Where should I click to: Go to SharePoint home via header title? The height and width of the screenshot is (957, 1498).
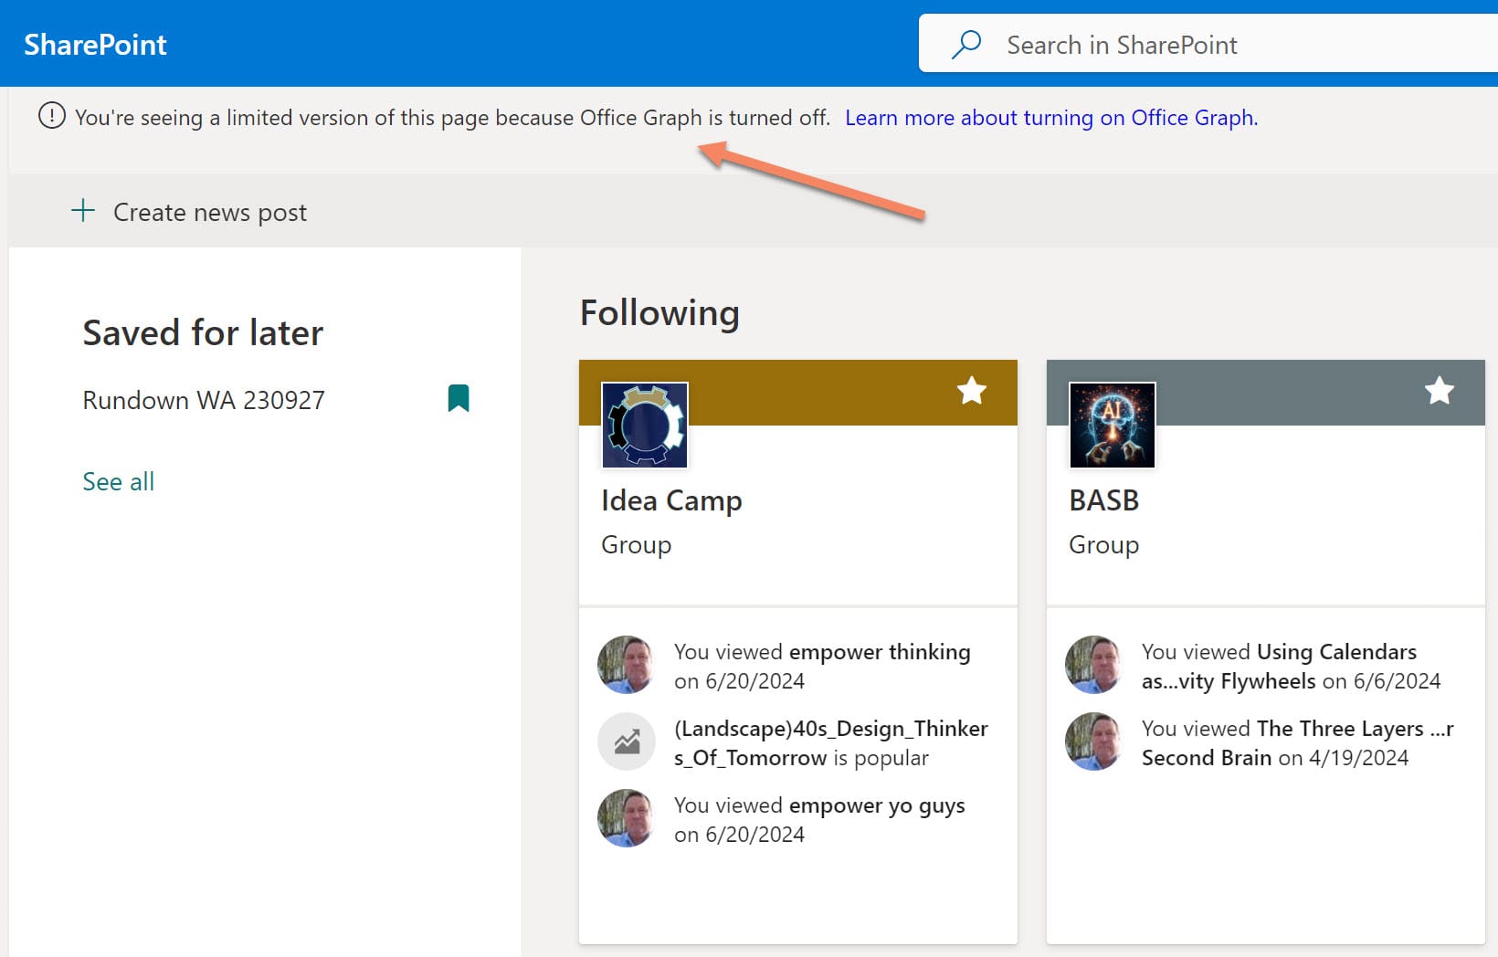(x=95, y=44)
